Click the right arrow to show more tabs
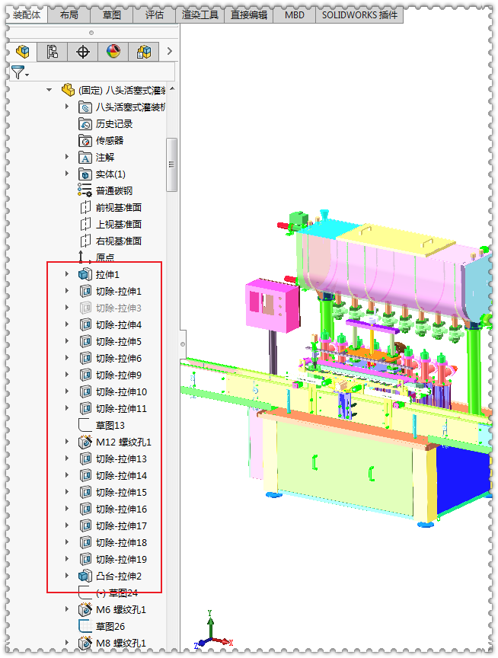 (169, 52)
